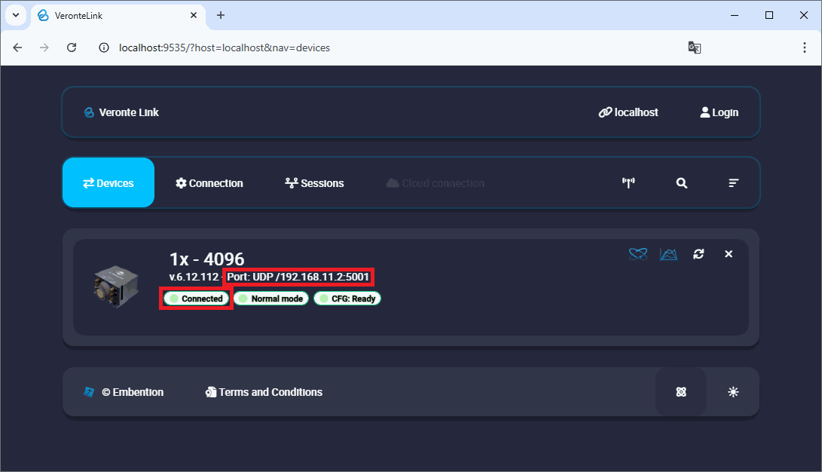This screenshot has width=822, height=472.
Task: Click the Login button
Action: pyautogui.click(x=719, y=112)
